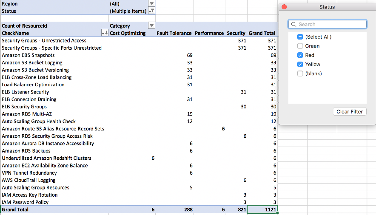Click the Status panel title bar
Image resolution: width=376 pixels, height=215 pixels.
[x=328, y=7]
